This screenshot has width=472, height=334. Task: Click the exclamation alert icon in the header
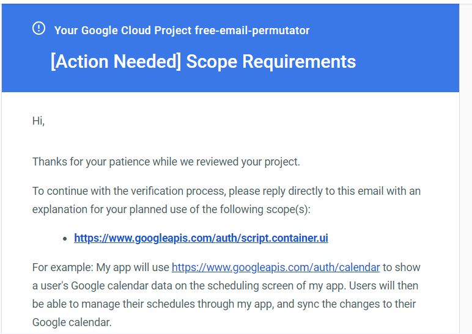pos(39,29)
